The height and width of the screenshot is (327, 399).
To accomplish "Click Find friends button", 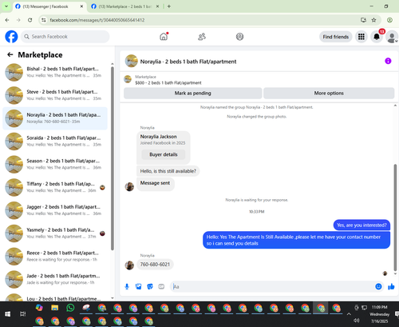I will pyautogui.click(x=336, y=37).
